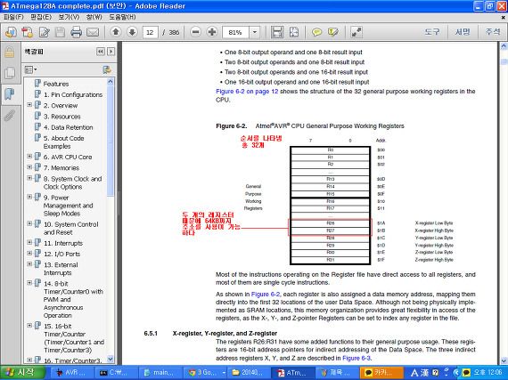This screenshot has height=380, width=508.
Task: Zoom out with the minus button
Action: tap(195, 32)
